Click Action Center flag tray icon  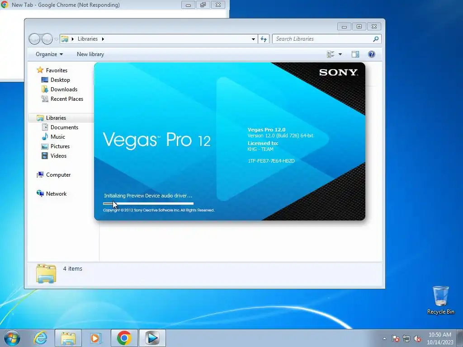point(396,338)
